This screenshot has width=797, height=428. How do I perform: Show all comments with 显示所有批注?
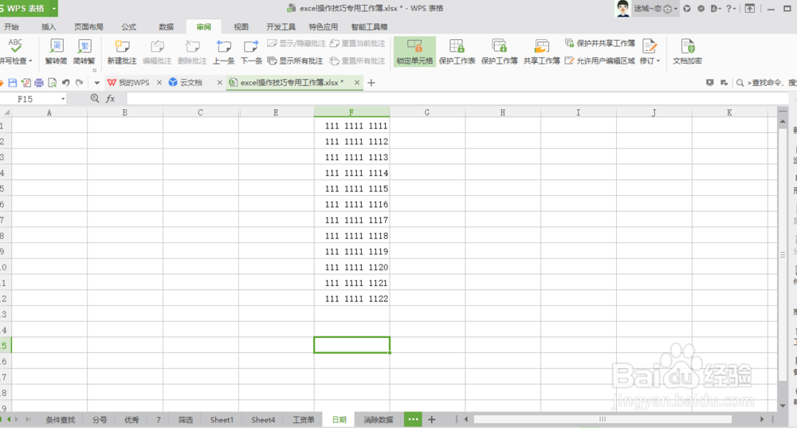click(296, 61)
